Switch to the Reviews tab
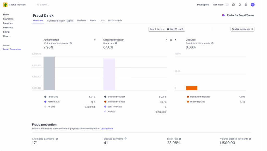The width and height of the screenshot is (267, 151). click(x=82, y=20)
